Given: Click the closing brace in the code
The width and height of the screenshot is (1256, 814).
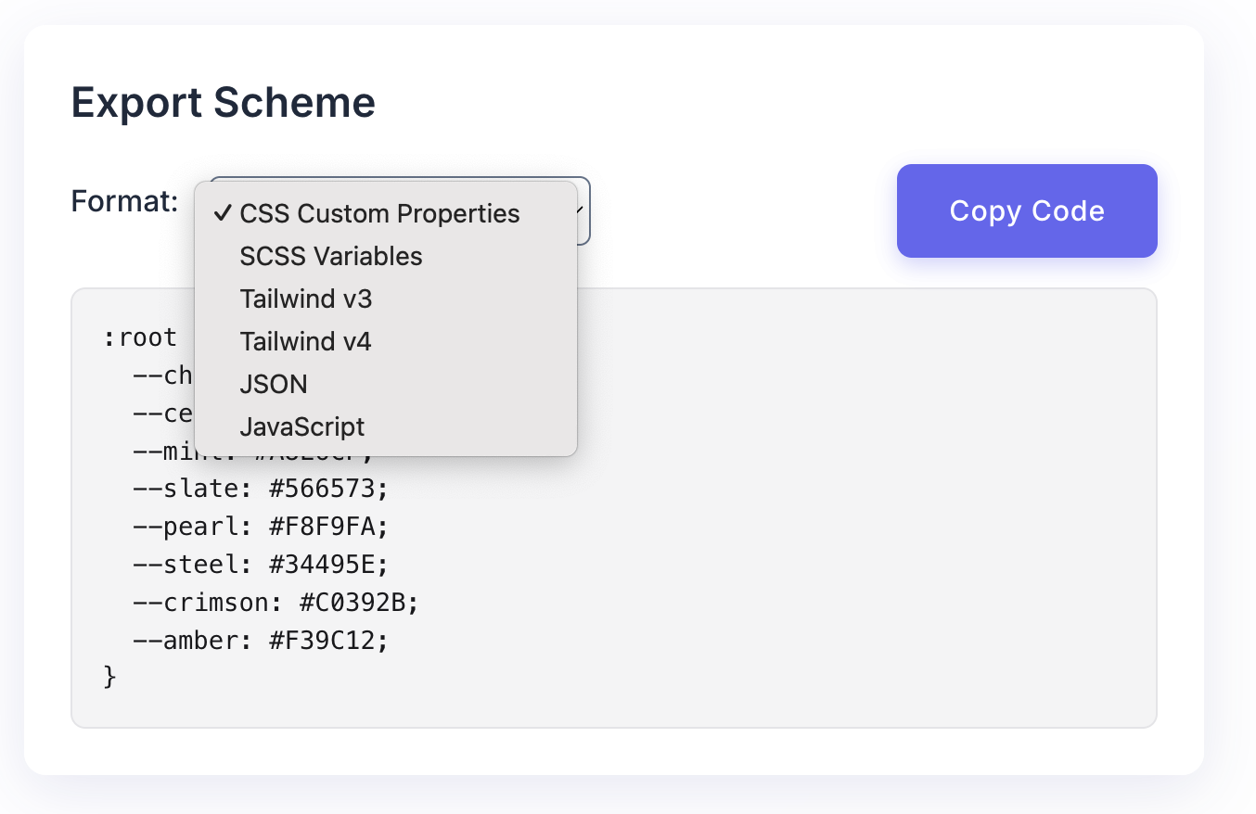Looking at the screenshot, I should point(110,677).
